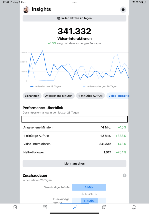Tap the Zuschaudauer info icon
The image size is (149, 215).
(x=124, y=175)
